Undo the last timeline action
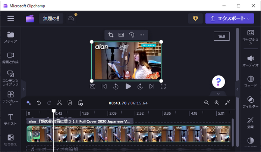Screen dimensions: 261x152 pos(39,103)
